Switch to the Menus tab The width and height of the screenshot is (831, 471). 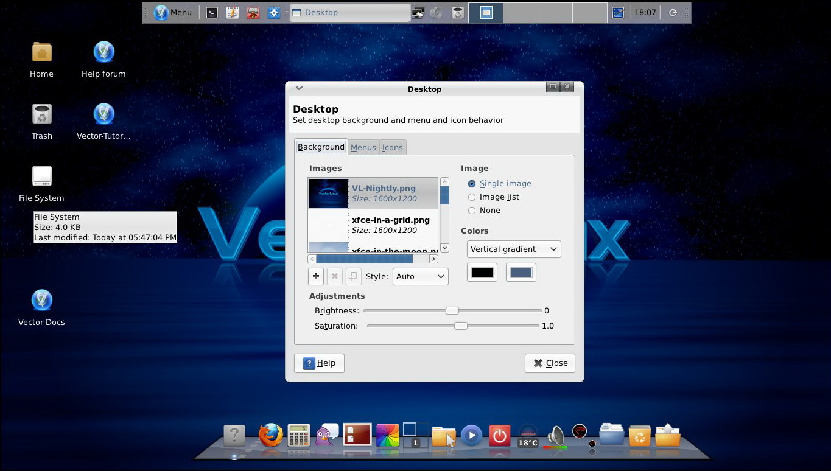pos(363,147)
